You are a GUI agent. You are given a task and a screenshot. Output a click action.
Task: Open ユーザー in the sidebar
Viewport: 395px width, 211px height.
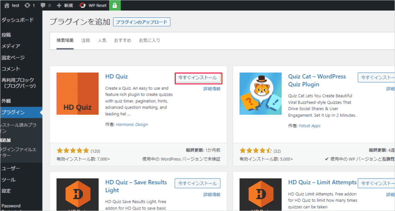coord(11,168)
